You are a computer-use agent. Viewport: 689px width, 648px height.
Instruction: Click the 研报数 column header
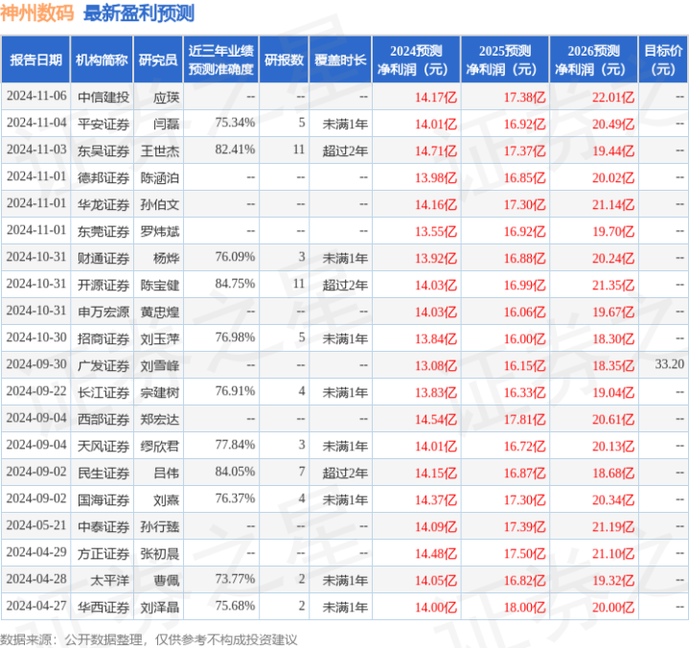[284, 59]
